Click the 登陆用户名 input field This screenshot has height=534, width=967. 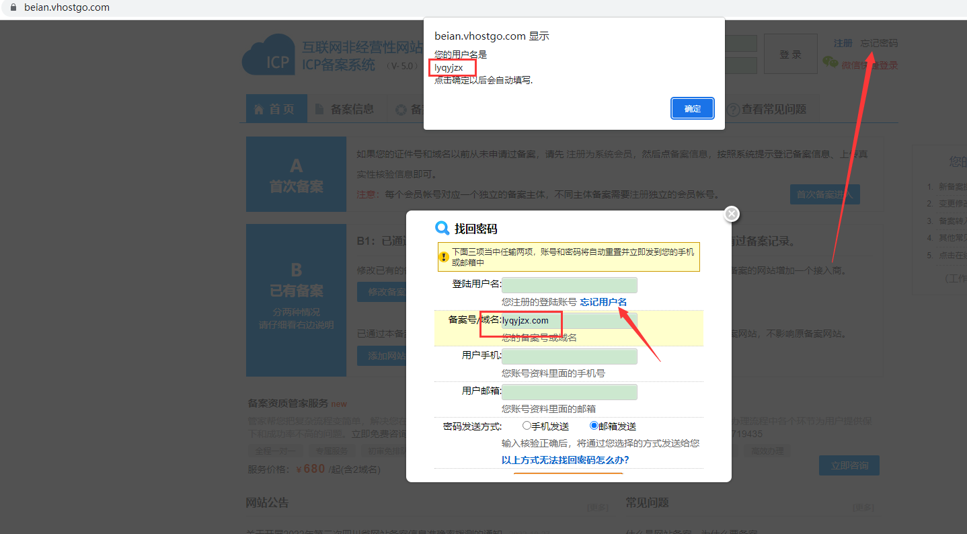point(570,285)
